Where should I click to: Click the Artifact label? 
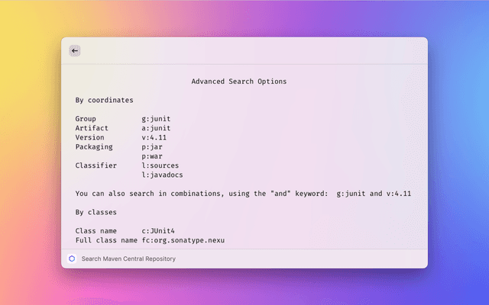[92, 128]
